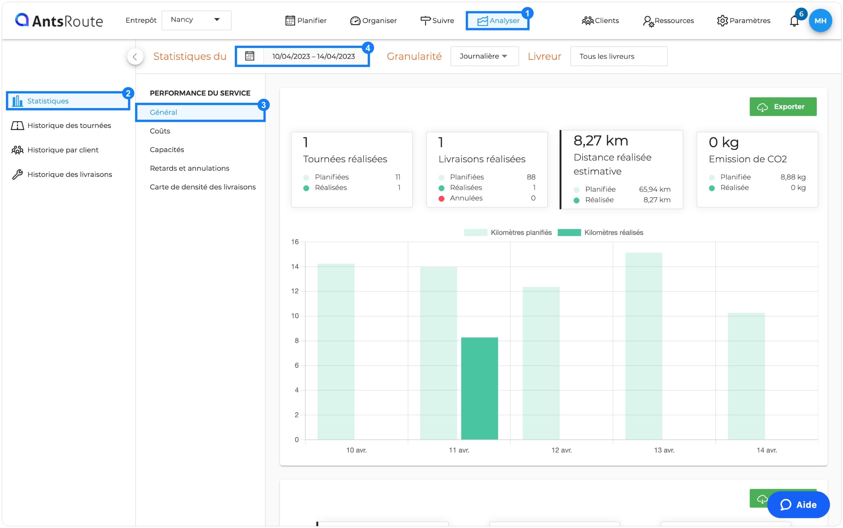Select the Capacités submenu item
The height and width of the screenshot is (528, 843).
pos(167,149)
